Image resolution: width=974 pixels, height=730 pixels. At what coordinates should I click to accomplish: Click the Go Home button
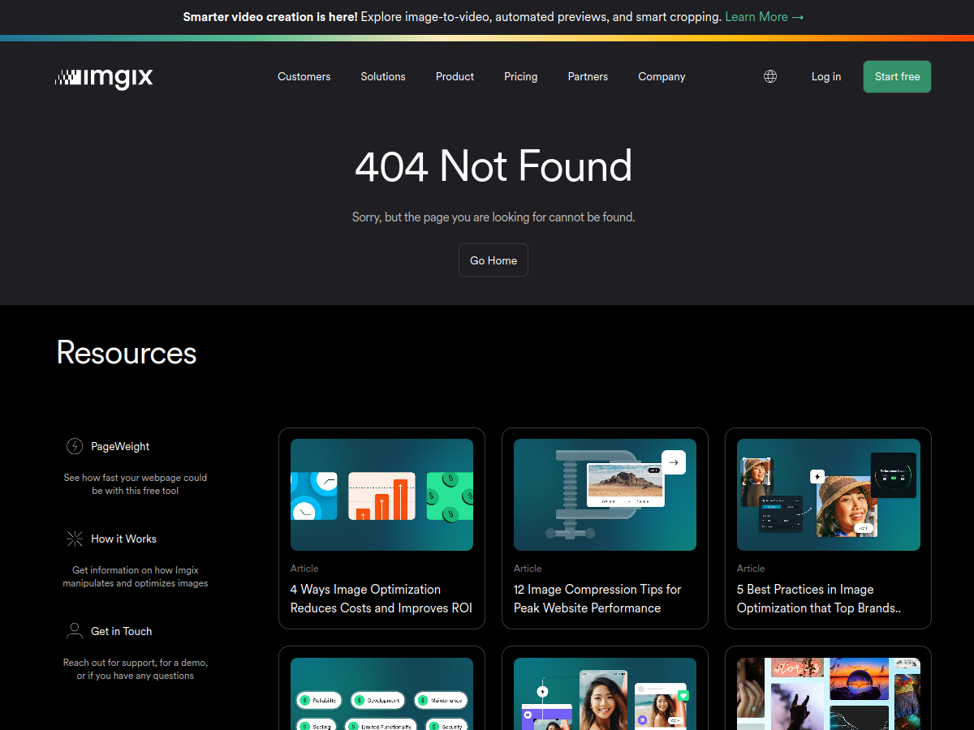pyautogui.click(x=493, y=260)
